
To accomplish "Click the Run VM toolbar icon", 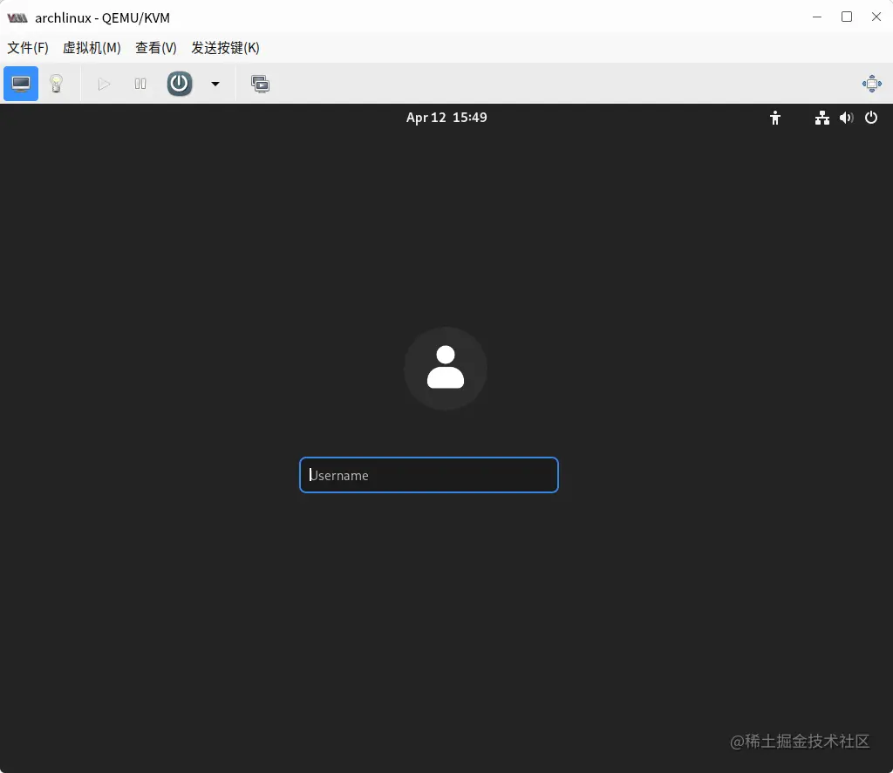I will click(105, 84).
